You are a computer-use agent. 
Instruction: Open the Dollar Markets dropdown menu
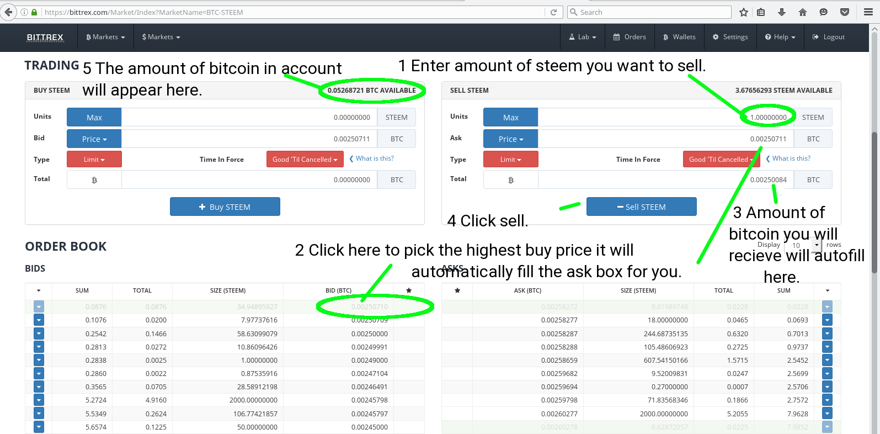(161, 37)
